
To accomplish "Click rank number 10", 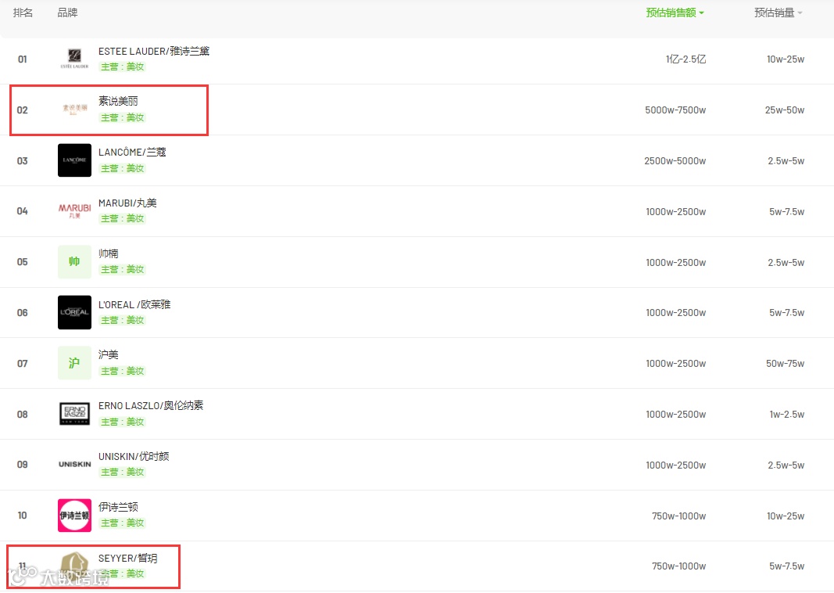I will point(23,516).
